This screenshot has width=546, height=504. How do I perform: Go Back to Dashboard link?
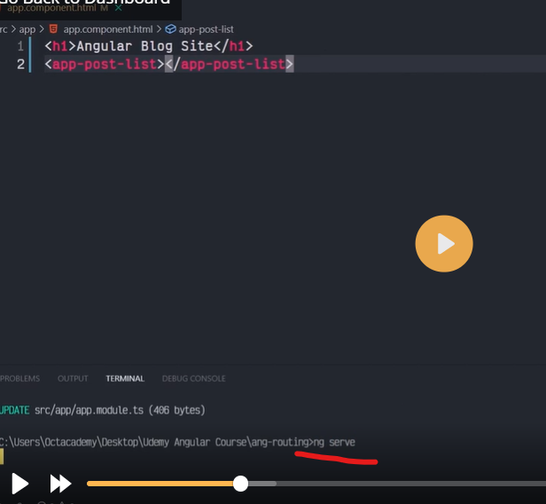pyautogui.click(x=89, y=4)
